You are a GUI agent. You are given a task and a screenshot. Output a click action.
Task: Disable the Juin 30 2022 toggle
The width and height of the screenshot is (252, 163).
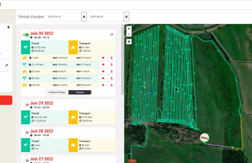[x=25, y=35]
